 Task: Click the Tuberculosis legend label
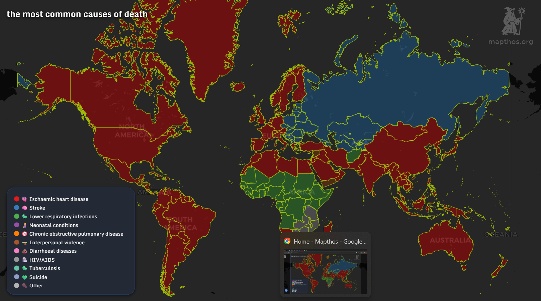click(44, 268)
